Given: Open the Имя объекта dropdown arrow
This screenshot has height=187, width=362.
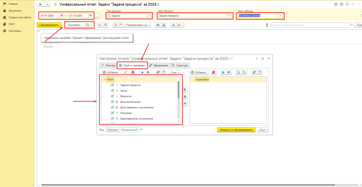Looking at the screenshot, I should (229, 16).
